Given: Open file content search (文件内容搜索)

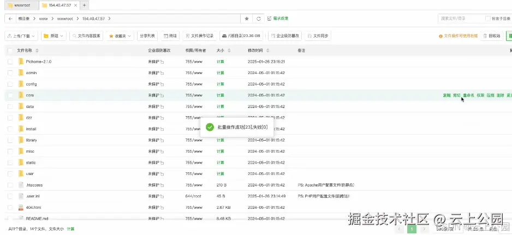Looking at the screenshot, I should (x=87, y=36).
